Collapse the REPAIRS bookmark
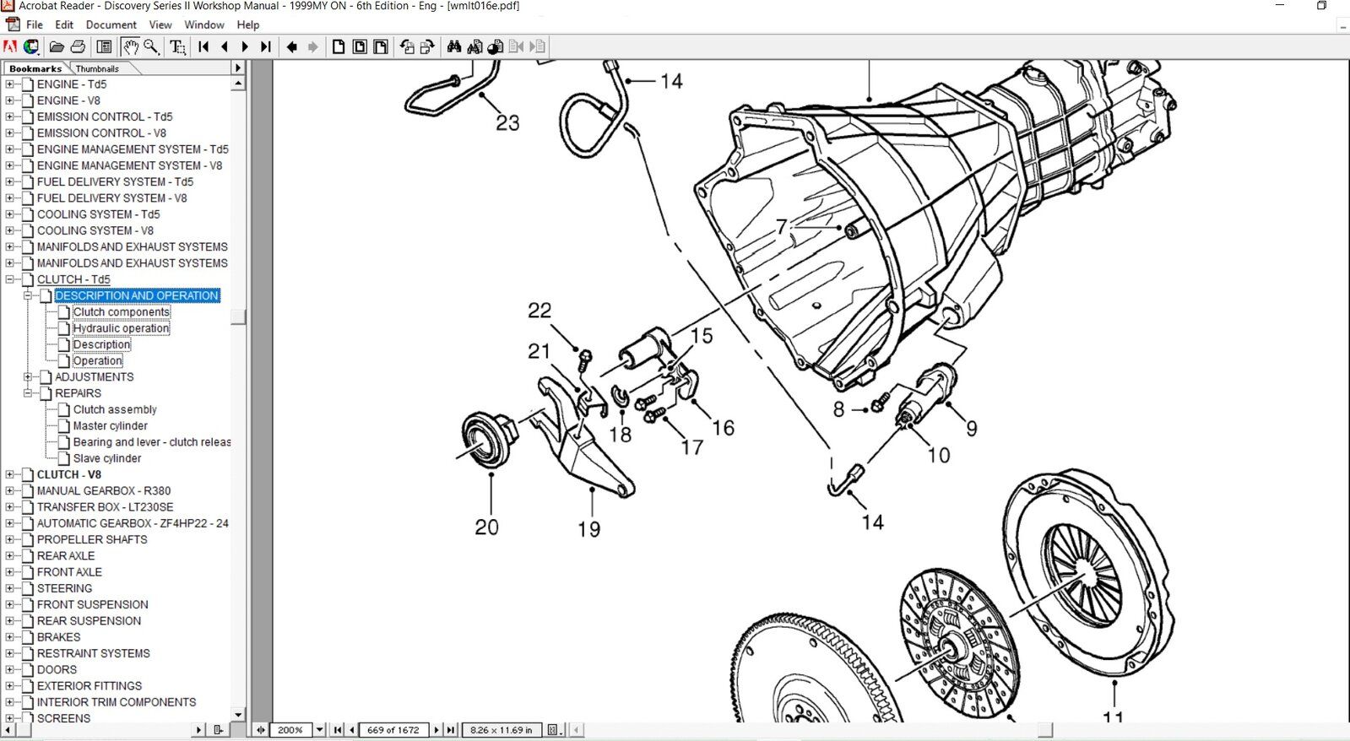 click(x=28, y=393)
